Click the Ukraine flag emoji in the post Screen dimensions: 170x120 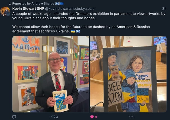(73, 31)
